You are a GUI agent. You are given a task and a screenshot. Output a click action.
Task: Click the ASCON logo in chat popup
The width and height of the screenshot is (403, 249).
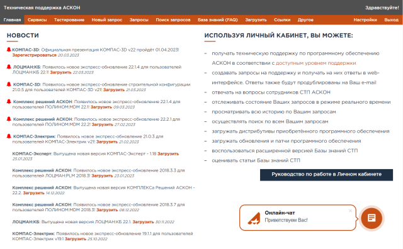coord(254,218)
